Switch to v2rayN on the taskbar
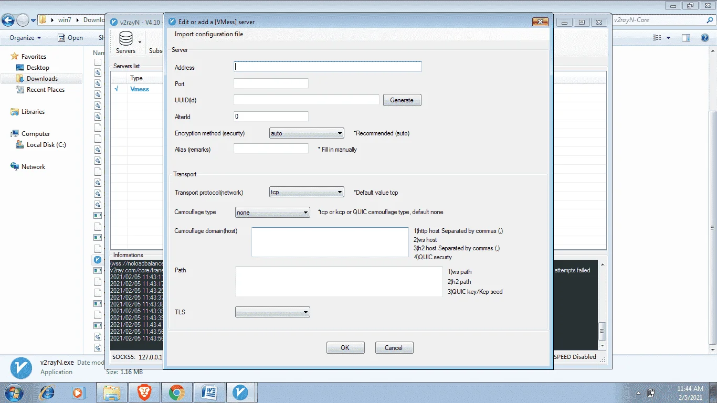The image size is (717, 403). [x=240, y=393]
